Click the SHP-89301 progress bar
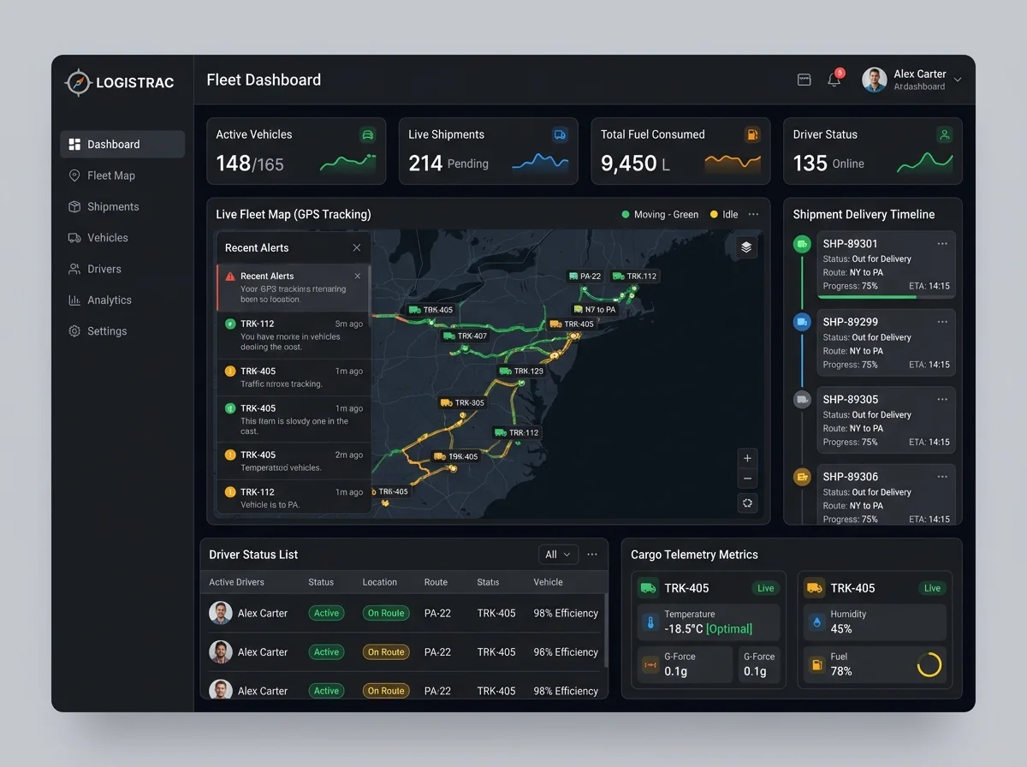The width and height of the screenshot is (1027, 767). 887,297
